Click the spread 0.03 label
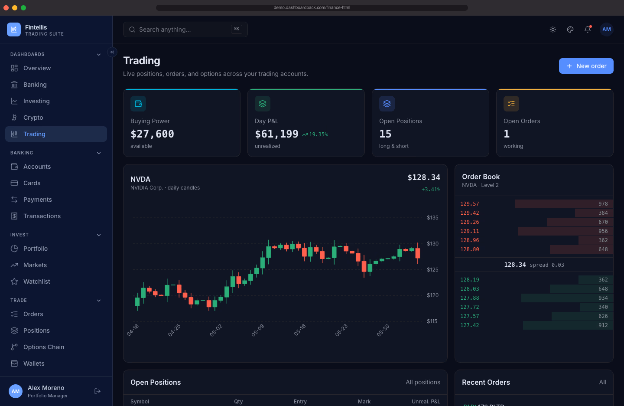The height and width of the screenshot is (406, 624). tap(547, 265)
